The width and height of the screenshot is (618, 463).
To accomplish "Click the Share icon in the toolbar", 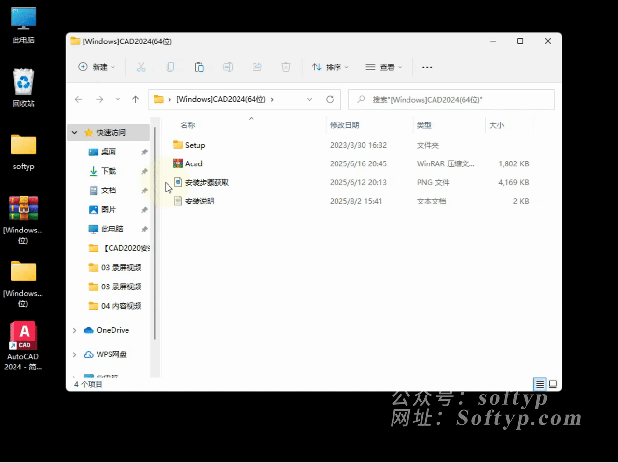I will click(257, 67).
